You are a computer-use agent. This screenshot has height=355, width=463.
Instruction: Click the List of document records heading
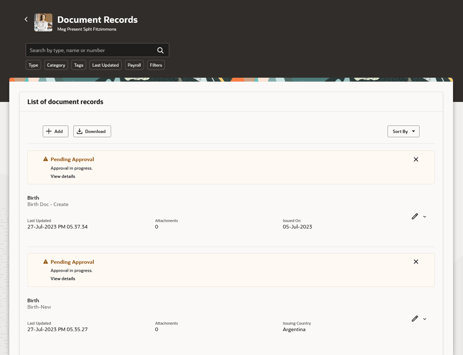(x=65, y=101)
